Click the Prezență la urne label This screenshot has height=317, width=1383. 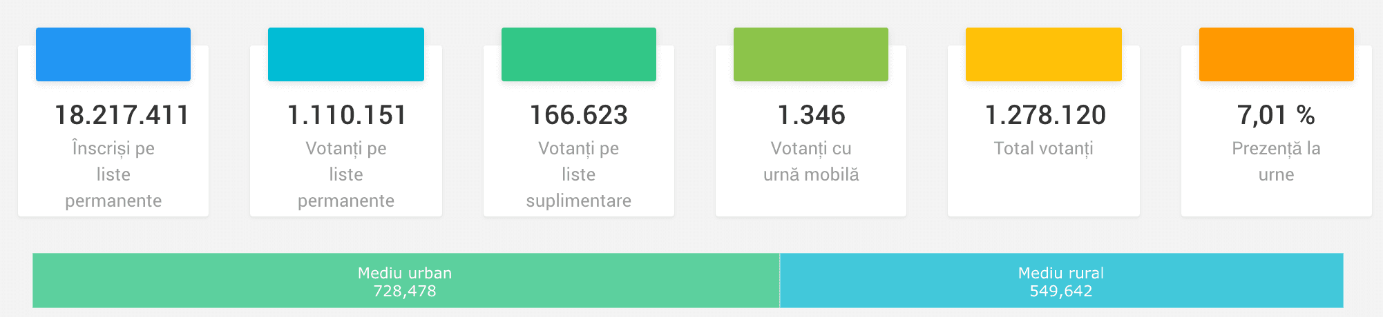(x=1277, y=161)
